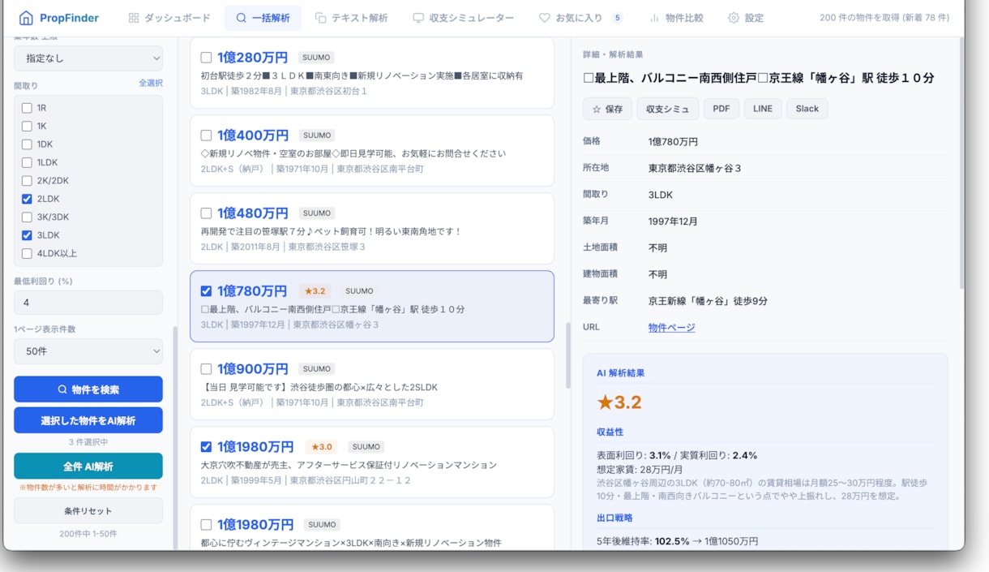Enable the 1LDK layout filter

tap(27, 162)
